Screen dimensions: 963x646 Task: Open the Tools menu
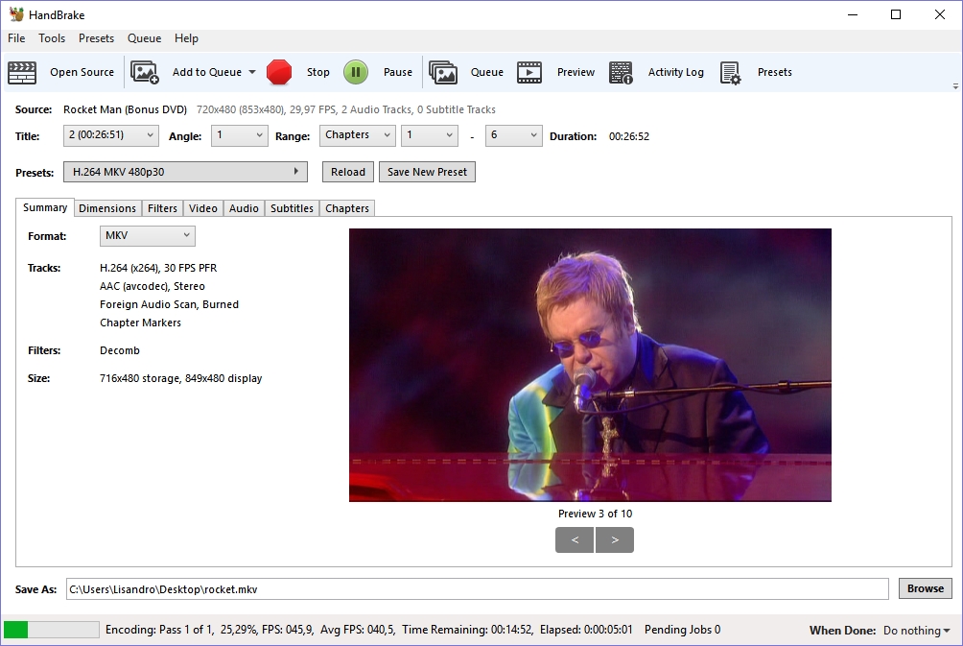(x=52, y=38)
